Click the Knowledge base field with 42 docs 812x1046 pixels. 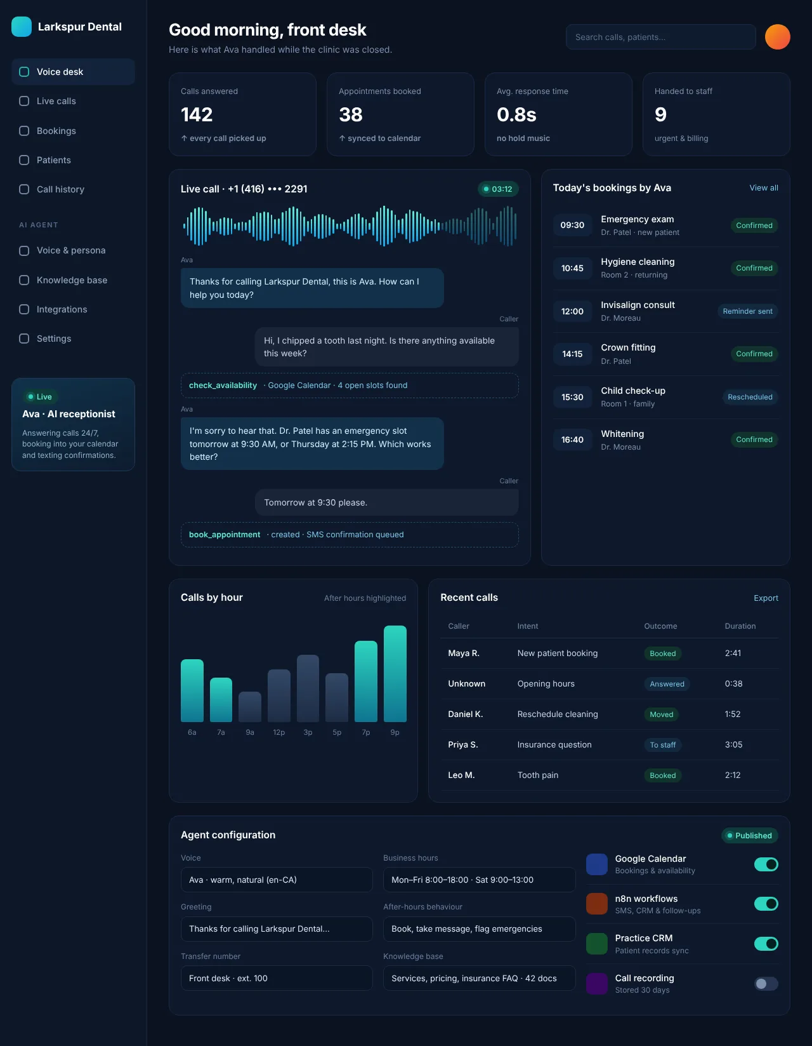pyautogui.click(x=480, y=978)
